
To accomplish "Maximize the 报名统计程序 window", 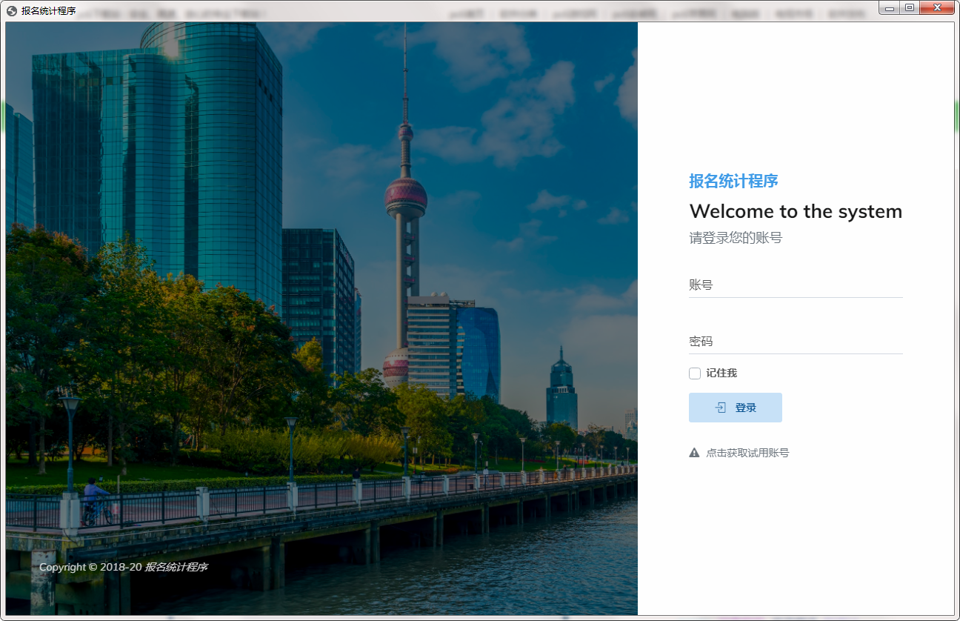I will [910, 7].
